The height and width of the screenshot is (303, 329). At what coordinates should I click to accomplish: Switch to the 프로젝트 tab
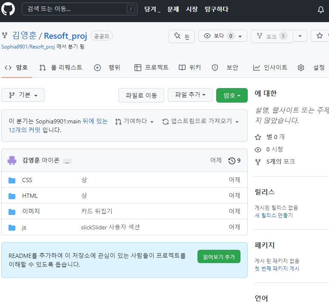(x=151, y=68)
